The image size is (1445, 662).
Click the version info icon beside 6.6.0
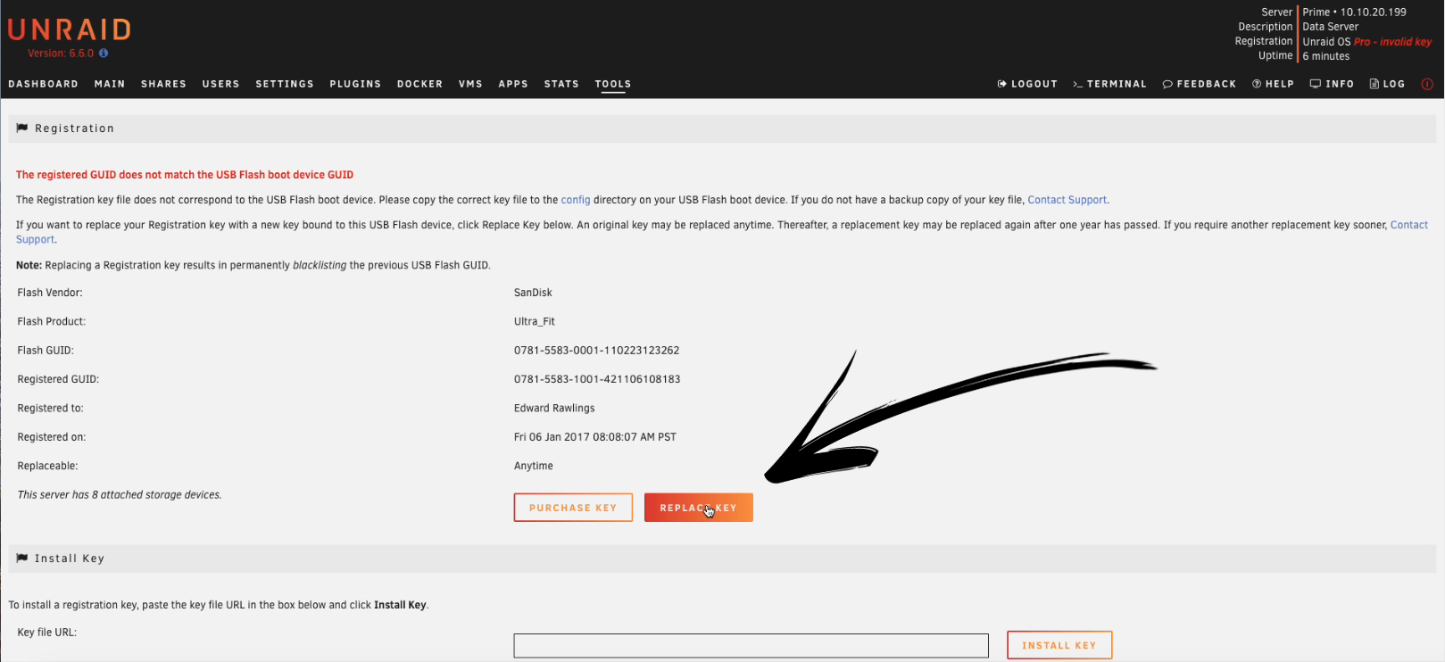click(104, 54)
